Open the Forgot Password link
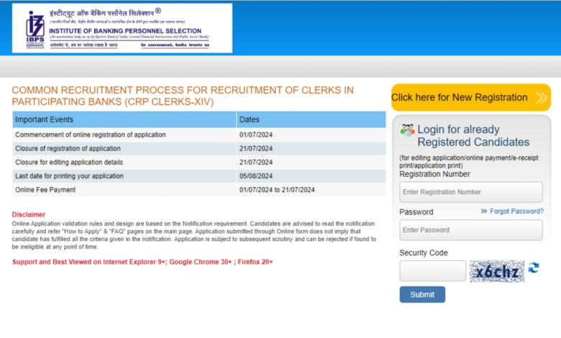 [x=516, y=211]
